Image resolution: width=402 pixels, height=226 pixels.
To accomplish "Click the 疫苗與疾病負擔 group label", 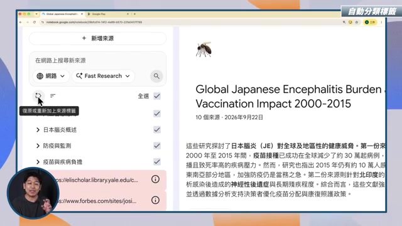I will tap(63, 162).
